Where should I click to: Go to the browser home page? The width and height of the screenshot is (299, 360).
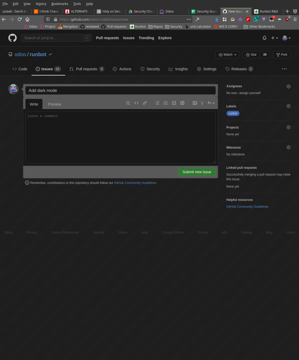tap(27, 19)
